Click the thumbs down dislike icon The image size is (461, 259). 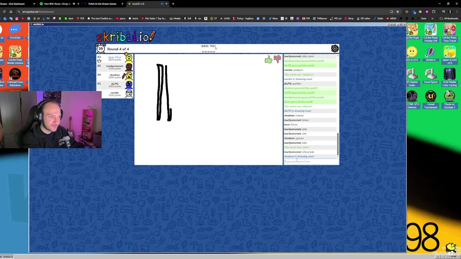point(277,59)
